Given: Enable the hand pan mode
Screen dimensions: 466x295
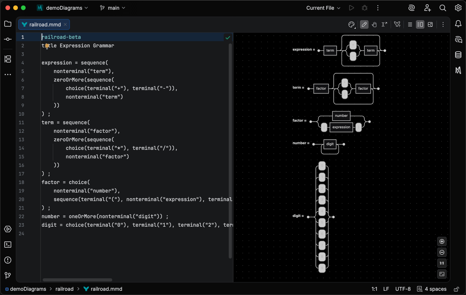Looking at the screenshot, I should [374, 24].
